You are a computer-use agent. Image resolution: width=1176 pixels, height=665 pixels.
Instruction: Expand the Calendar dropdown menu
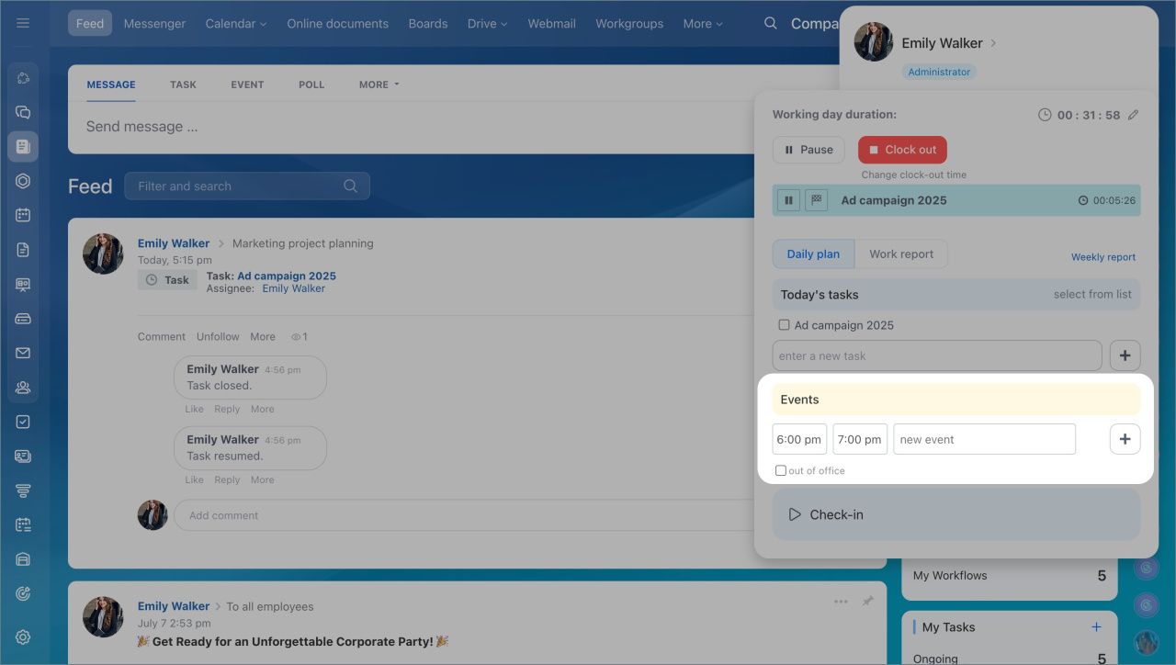click(236, 24)
